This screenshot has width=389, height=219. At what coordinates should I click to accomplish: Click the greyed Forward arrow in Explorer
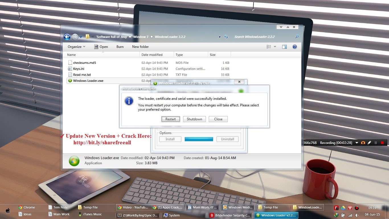[75, 37]
